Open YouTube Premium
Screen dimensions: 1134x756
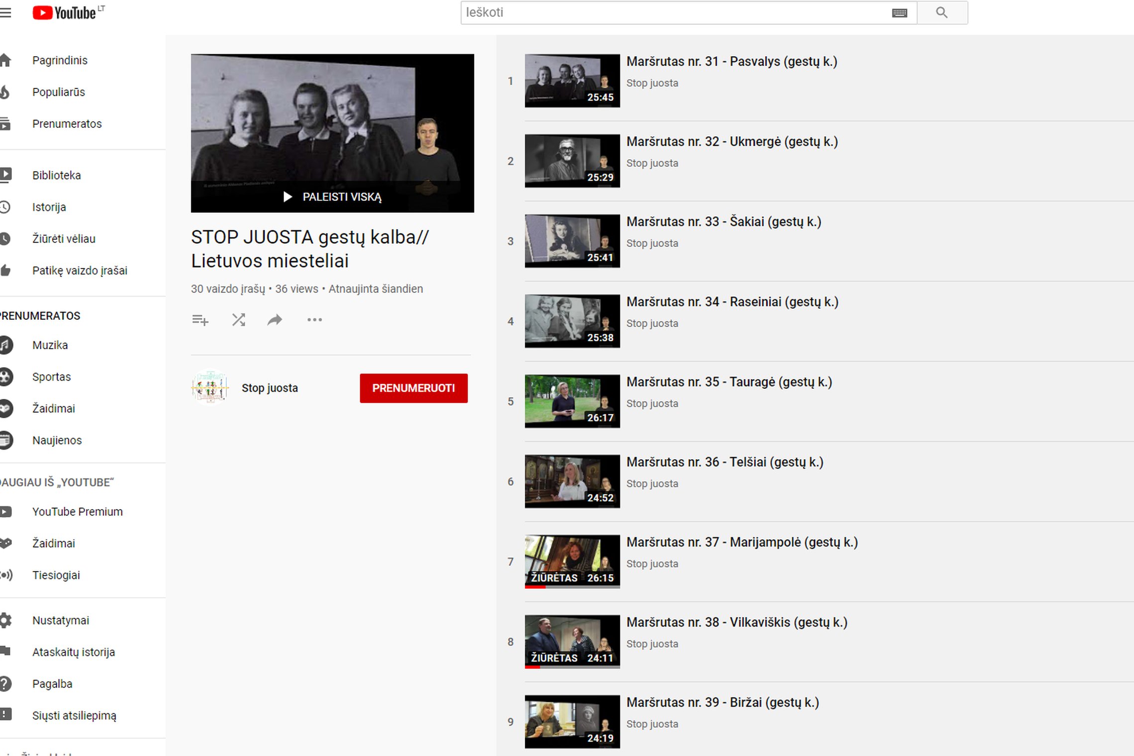(x=77, y=512)
